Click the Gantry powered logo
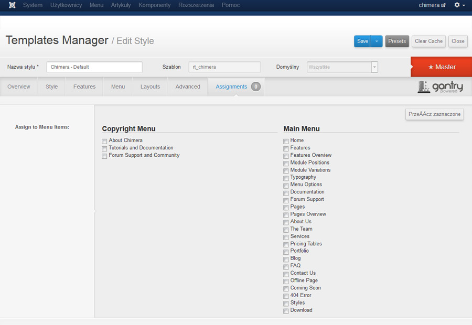The image size is (472, 325). [x=440, y=87]
